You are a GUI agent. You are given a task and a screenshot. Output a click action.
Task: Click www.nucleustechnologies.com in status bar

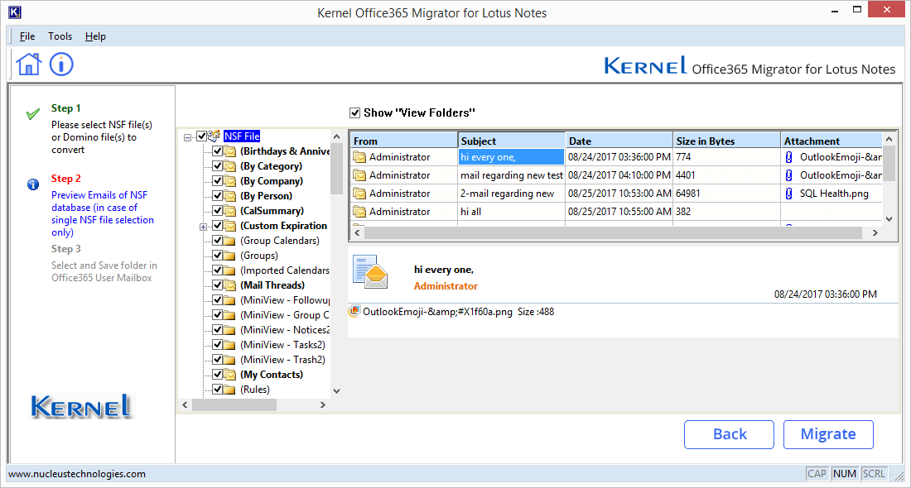click(x=77, y=474)
